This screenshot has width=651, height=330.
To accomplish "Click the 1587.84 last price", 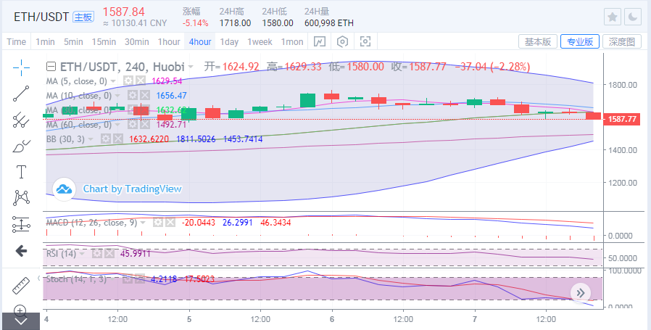I will click(124, 12).
